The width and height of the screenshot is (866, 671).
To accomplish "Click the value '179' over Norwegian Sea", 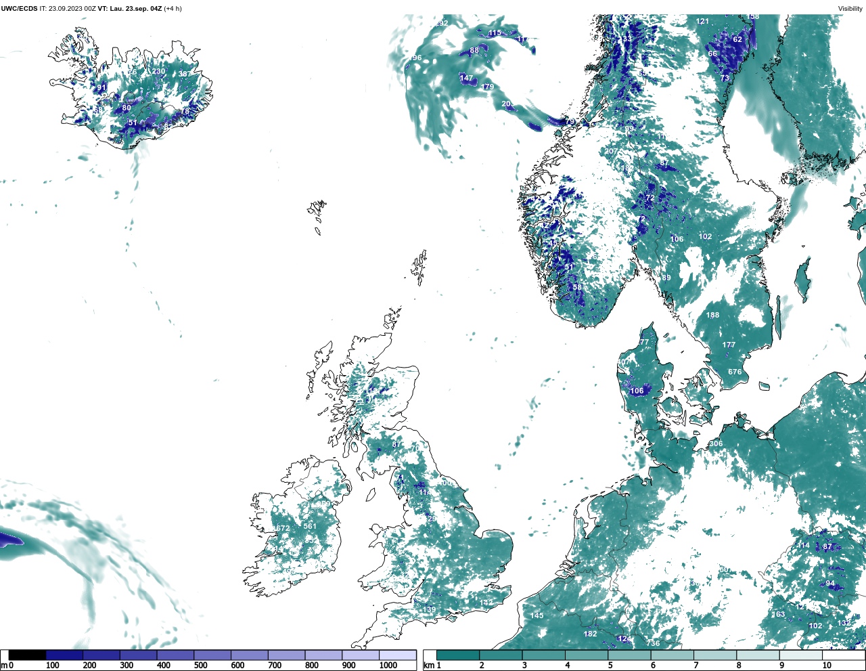I will click(487, 87).
